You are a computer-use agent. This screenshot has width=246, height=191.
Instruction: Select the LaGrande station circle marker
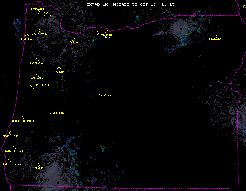215,36
